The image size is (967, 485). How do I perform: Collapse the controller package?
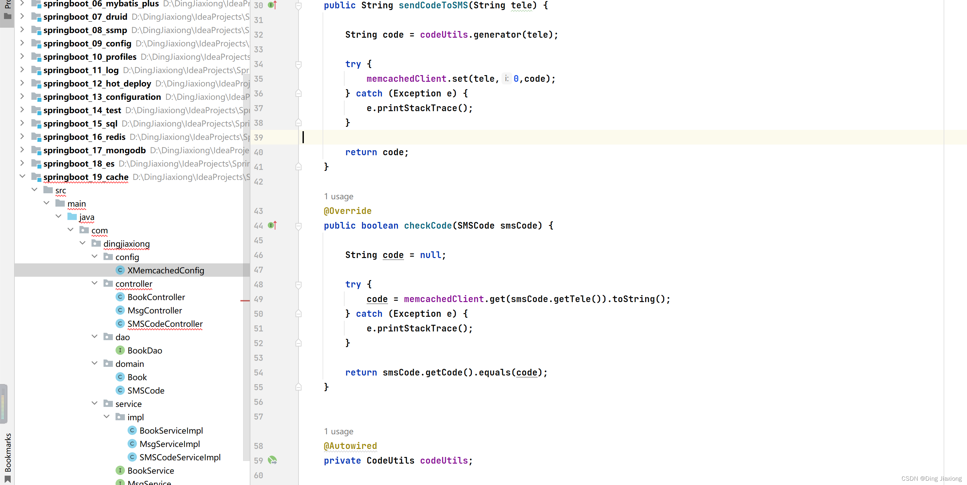pos(94,283)
